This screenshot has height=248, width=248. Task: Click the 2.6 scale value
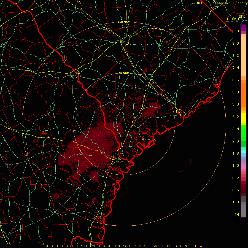(236, 141)
